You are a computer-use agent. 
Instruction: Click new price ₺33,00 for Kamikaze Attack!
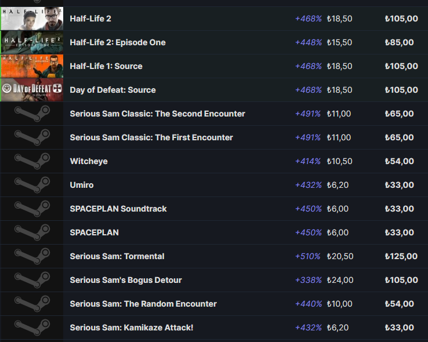point(400,328)
